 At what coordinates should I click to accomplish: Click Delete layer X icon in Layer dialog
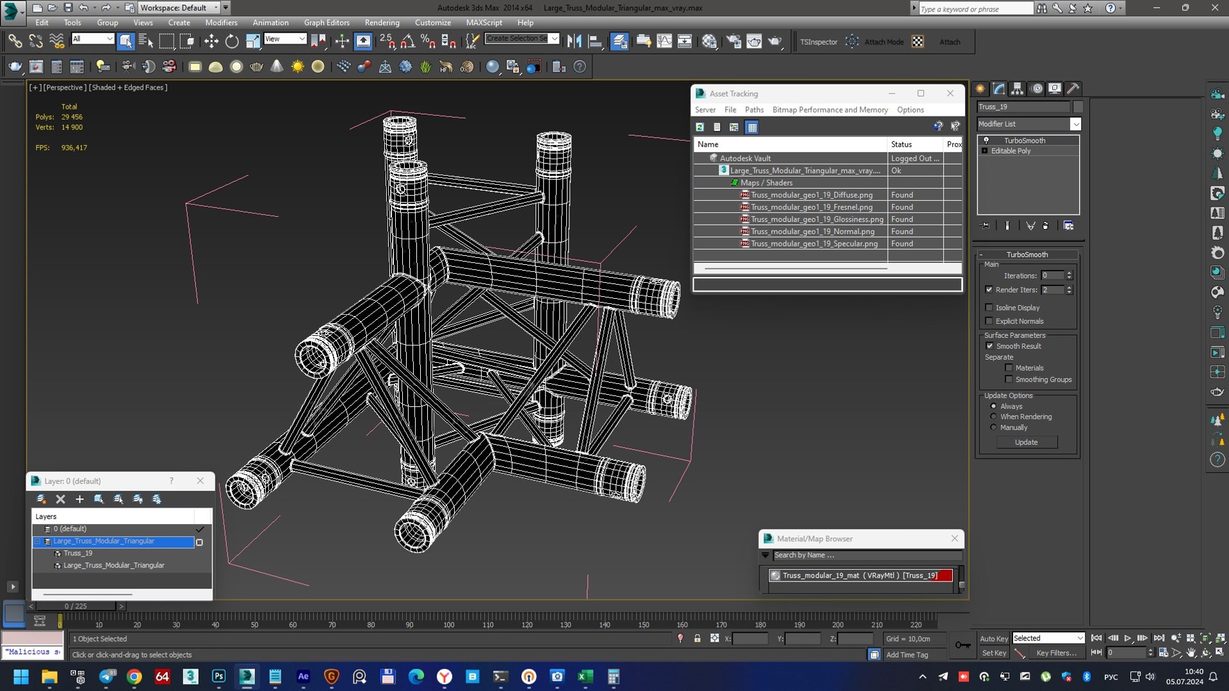coord(61,499)
